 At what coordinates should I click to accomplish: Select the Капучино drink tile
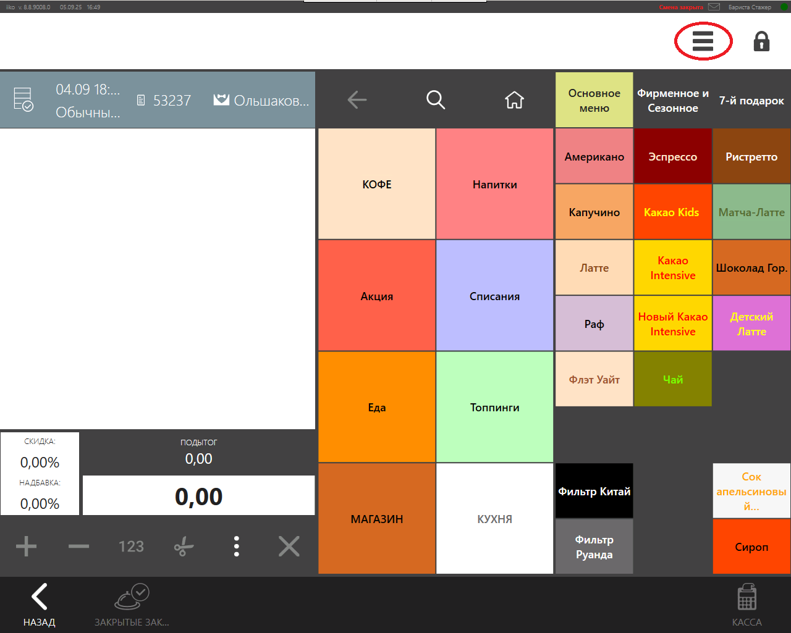click(x=594, y=212)
